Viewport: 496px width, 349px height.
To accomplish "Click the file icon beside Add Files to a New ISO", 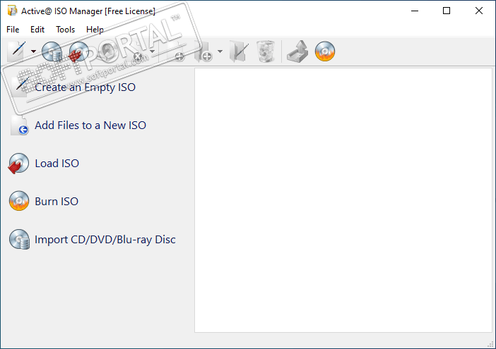I will click(x=19, y=125).
